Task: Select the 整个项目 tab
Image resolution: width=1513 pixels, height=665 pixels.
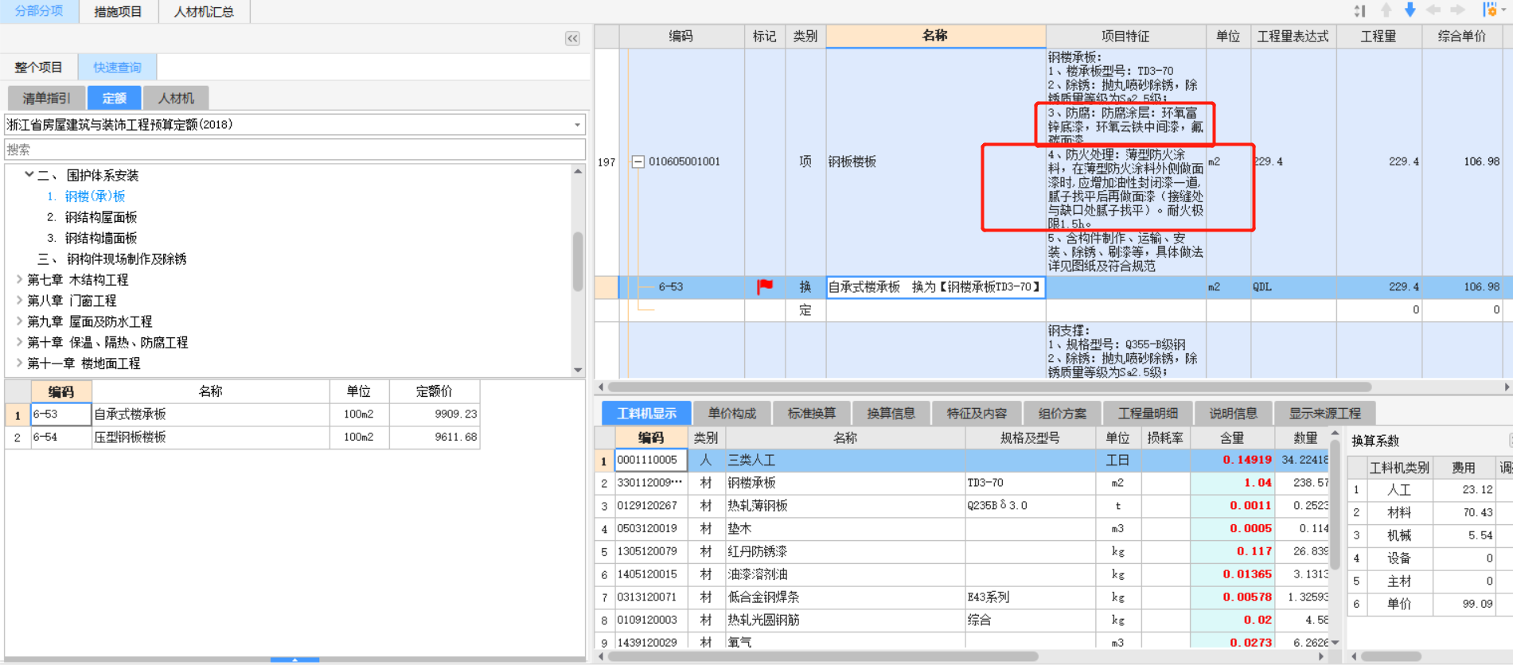Action: click(39, 68)
